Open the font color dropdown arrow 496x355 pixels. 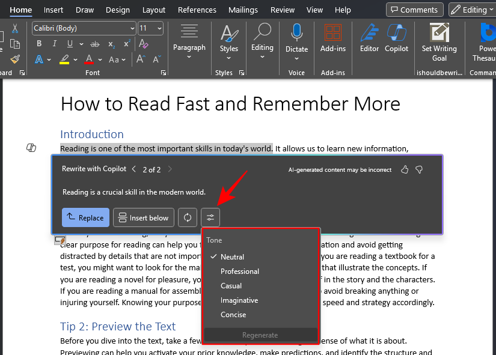coord(100,59)
